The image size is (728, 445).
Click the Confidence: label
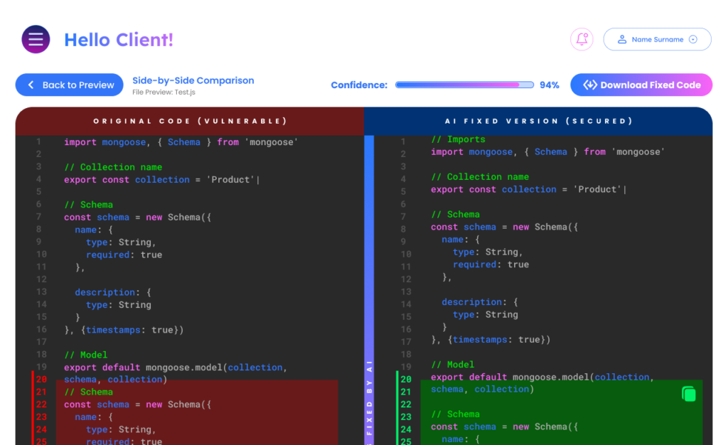[x=359, y=85]
